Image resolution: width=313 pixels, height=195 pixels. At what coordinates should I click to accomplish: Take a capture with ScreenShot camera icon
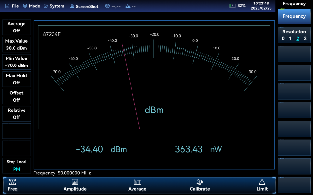click(72, 6)
